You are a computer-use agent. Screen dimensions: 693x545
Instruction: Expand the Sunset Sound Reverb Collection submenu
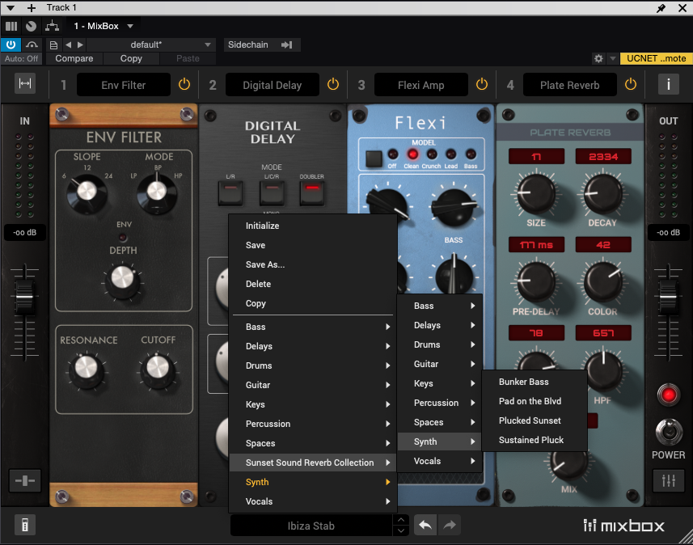[314, 463]
